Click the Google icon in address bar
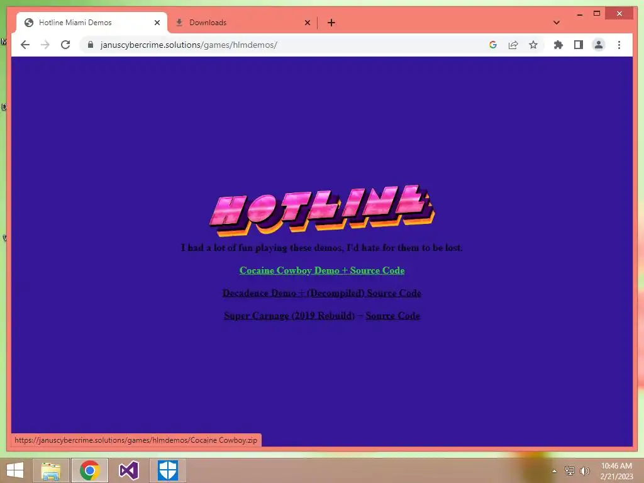This screenshot has width=644, height=483. point(493,45)
